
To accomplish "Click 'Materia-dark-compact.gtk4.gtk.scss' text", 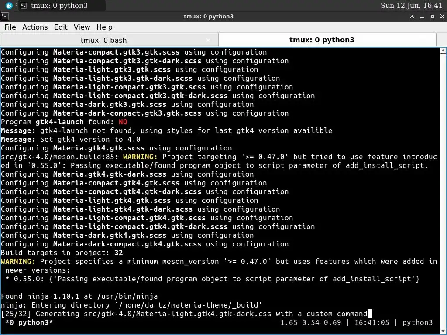I will pos(127,244).
